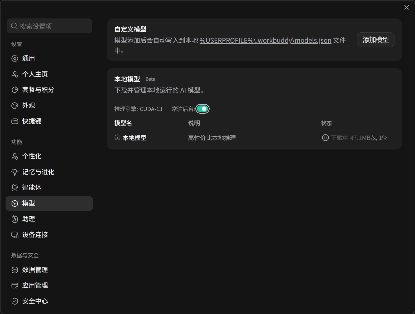Viewport: 415px width, 314px height.
Task: Toggle the 常驻后台 switch off
Action: pyautogui.click(x=202, y=109)
